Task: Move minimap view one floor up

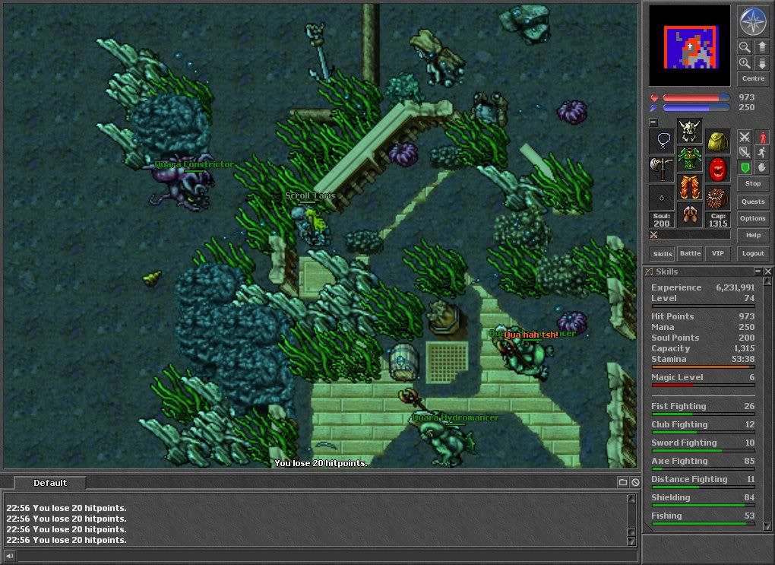Action: pyautogui.click(x=761, y=47)
